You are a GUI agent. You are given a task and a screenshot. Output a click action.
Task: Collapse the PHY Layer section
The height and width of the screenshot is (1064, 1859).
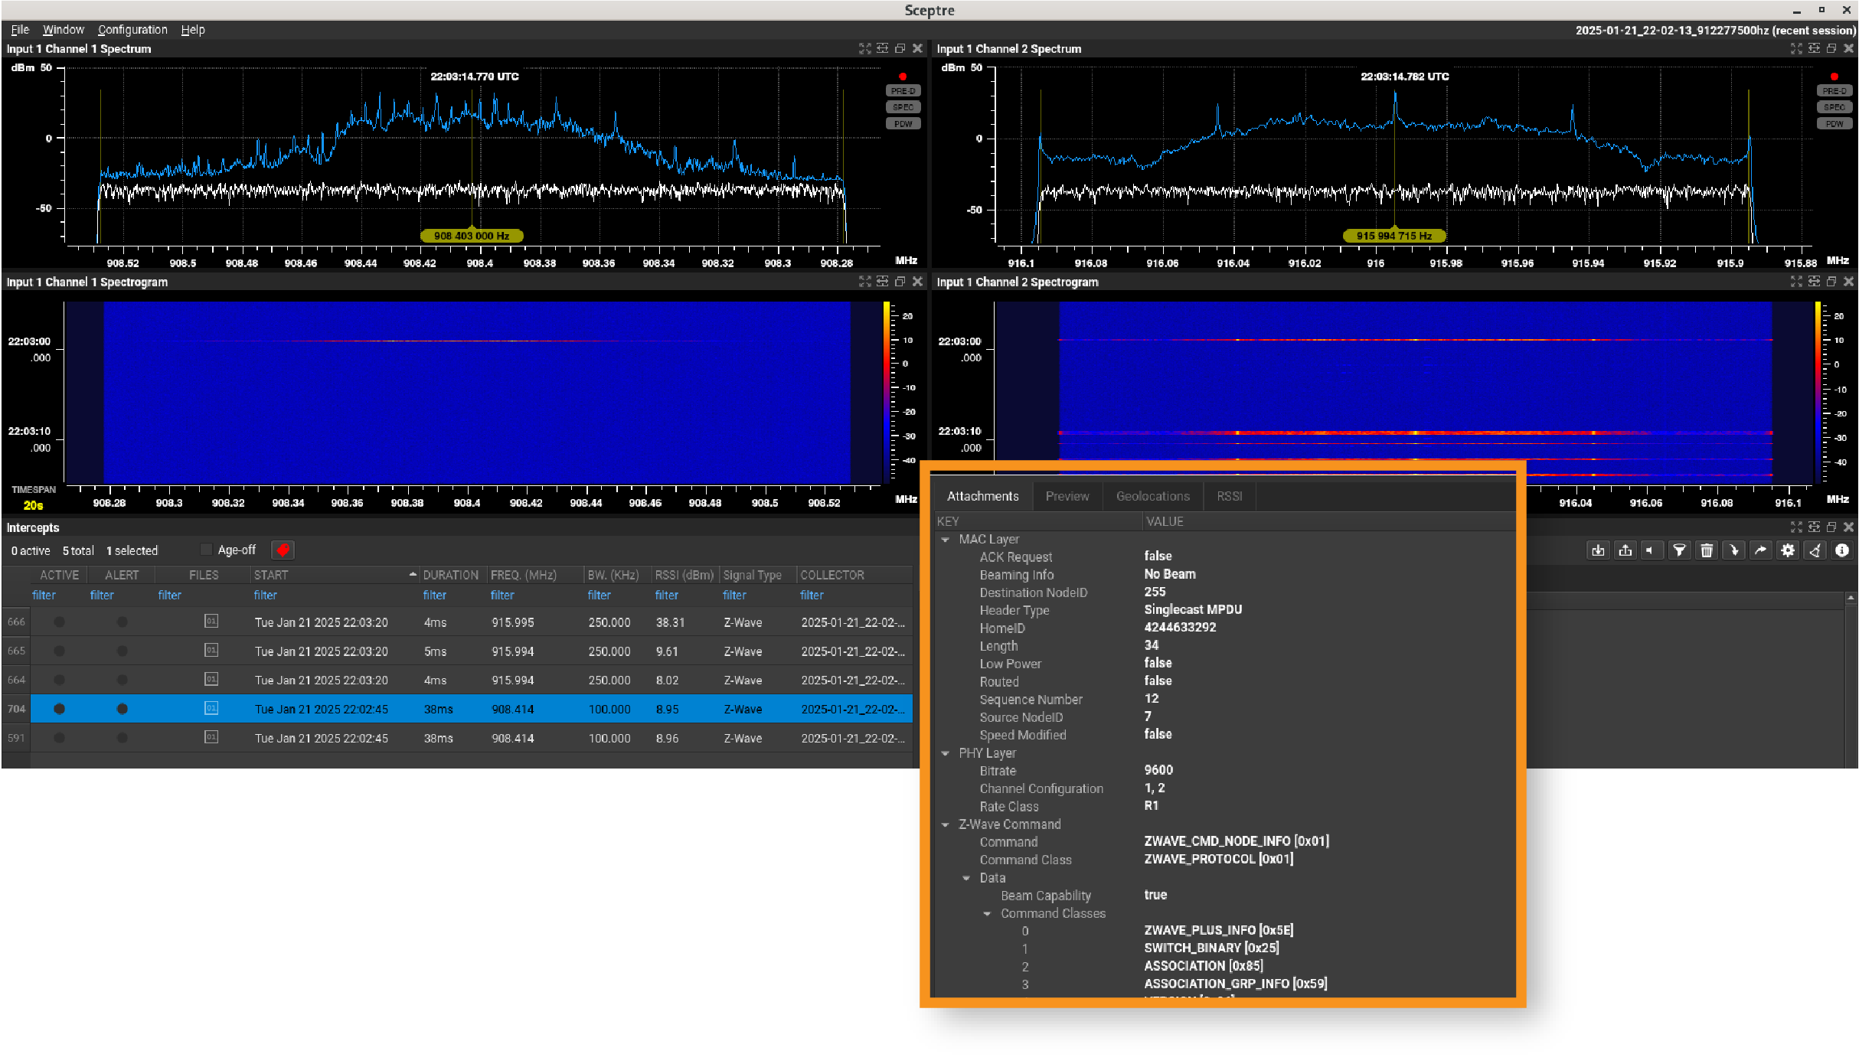946,753
